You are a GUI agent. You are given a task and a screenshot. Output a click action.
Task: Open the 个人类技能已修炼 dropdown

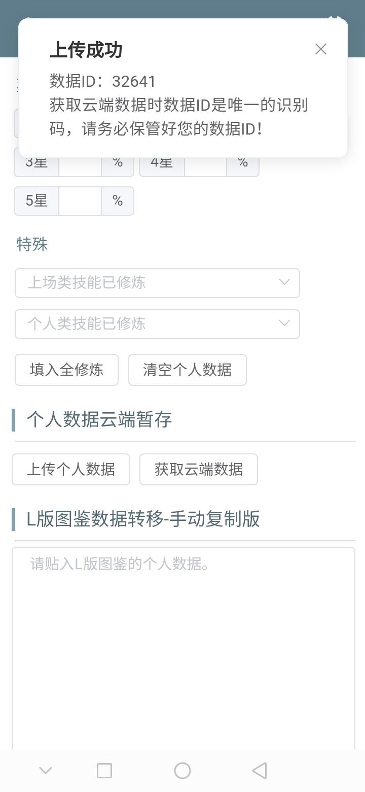coord(147,324)
